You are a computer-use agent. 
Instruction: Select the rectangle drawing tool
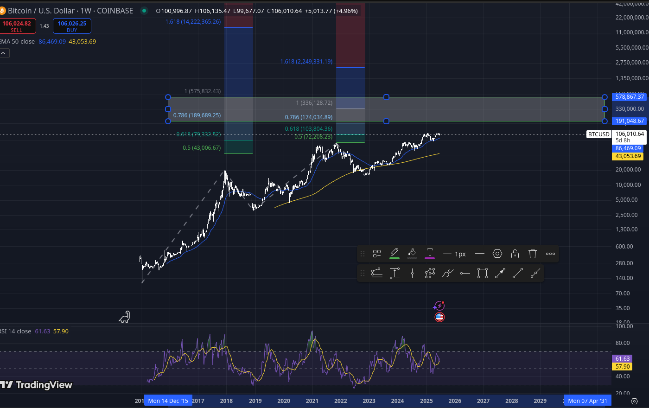click(483, 274)
